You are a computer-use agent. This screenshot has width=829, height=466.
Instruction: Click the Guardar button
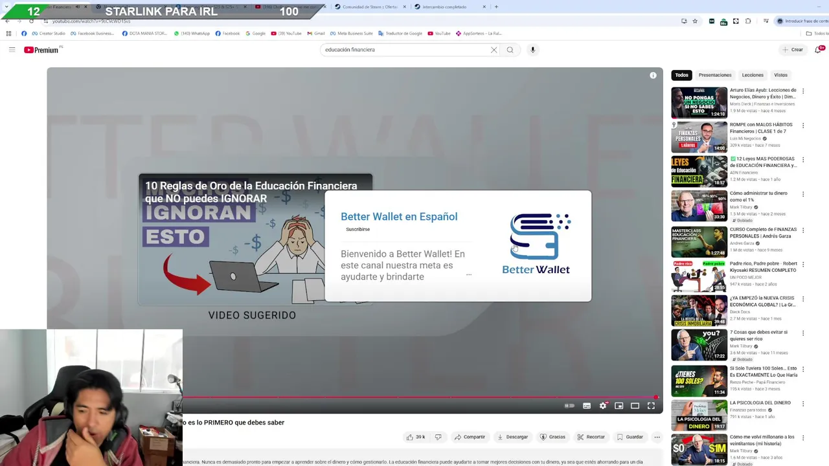point(630,437)
